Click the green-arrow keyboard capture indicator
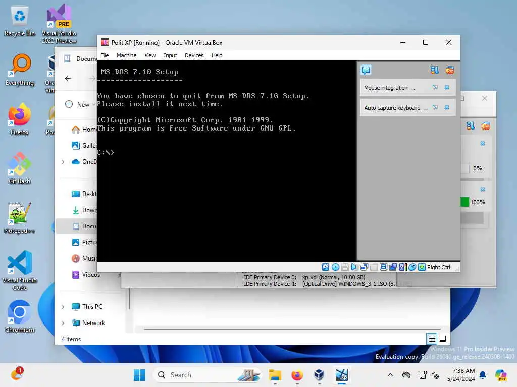Screen dimensions: 517x387 point(422,267)
